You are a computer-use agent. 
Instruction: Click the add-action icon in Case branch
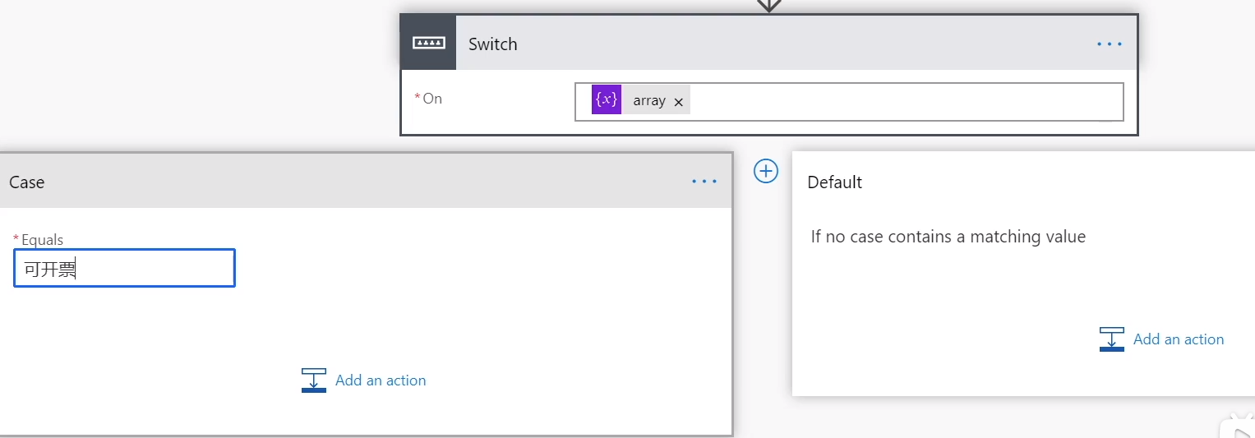(314, 380)
